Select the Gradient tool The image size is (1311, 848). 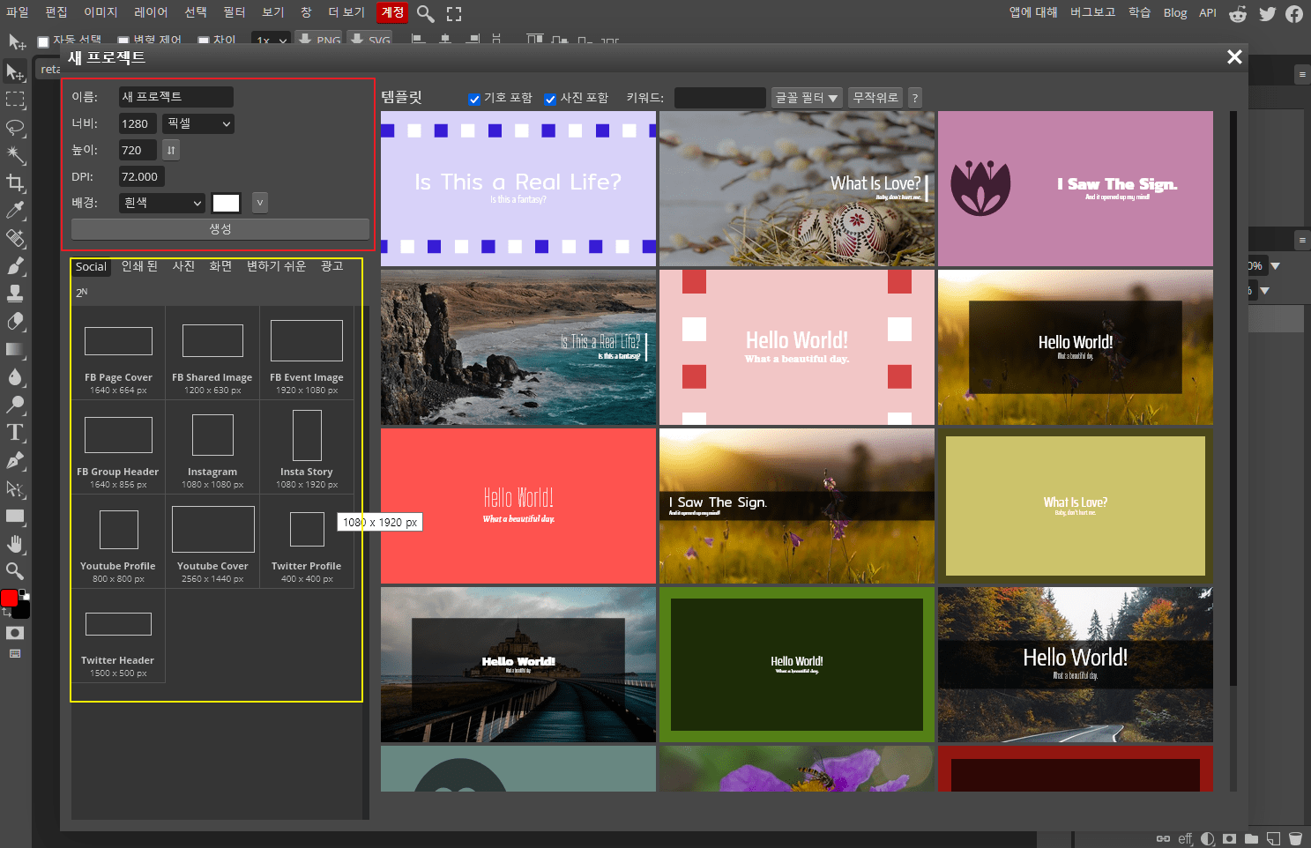(x=15, y=349)
